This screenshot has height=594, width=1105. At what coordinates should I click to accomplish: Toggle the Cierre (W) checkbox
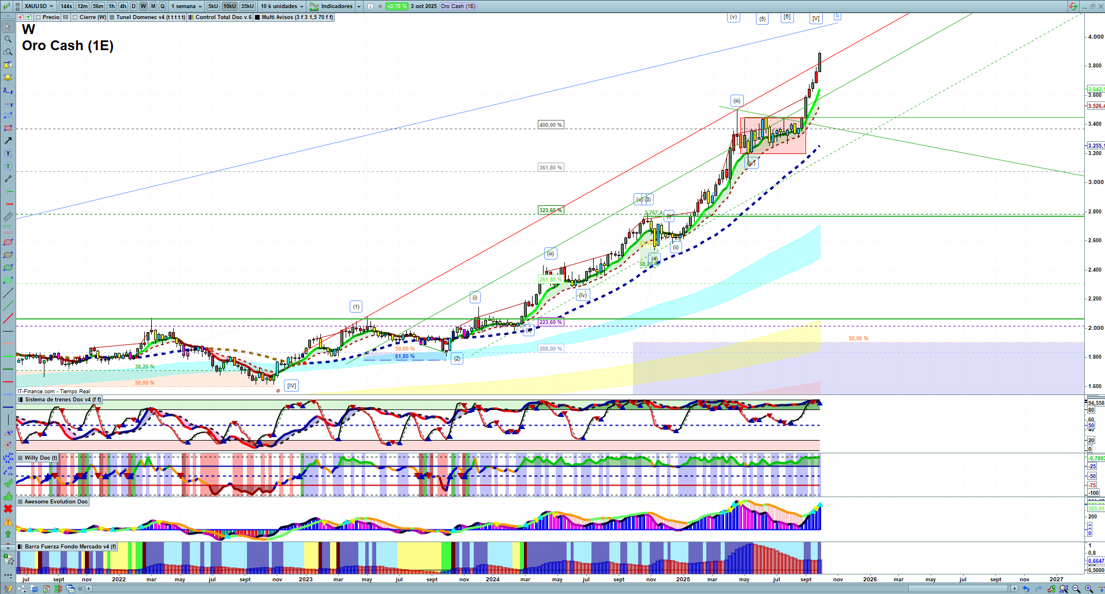(x=75, y=17)
